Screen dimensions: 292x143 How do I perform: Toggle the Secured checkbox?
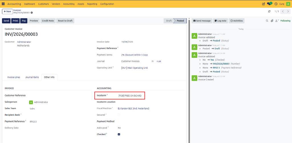(x=119, y=115)
